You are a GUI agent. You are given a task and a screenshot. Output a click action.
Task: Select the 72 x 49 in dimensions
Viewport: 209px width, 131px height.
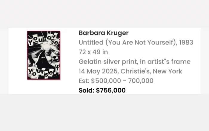[x=93, y=52]
